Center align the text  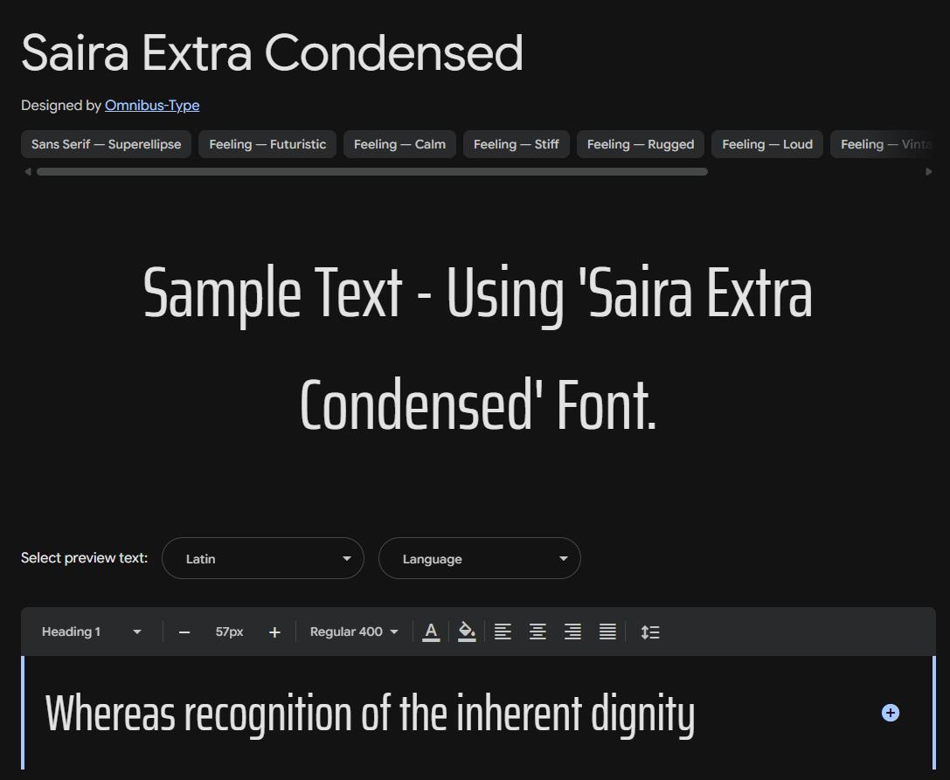tap(537, 632)
